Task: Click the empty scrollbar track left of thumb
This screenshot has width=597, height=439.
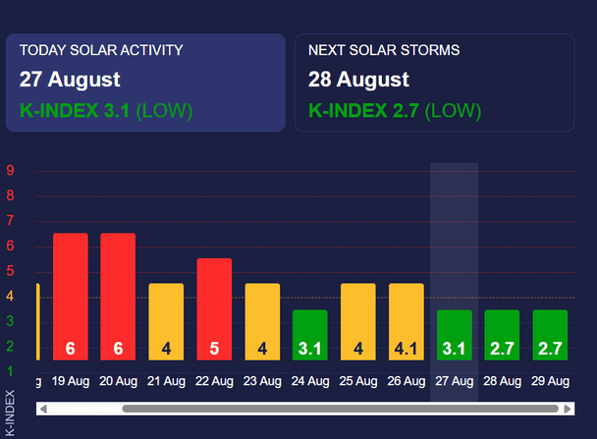Action: pos(83,408)
